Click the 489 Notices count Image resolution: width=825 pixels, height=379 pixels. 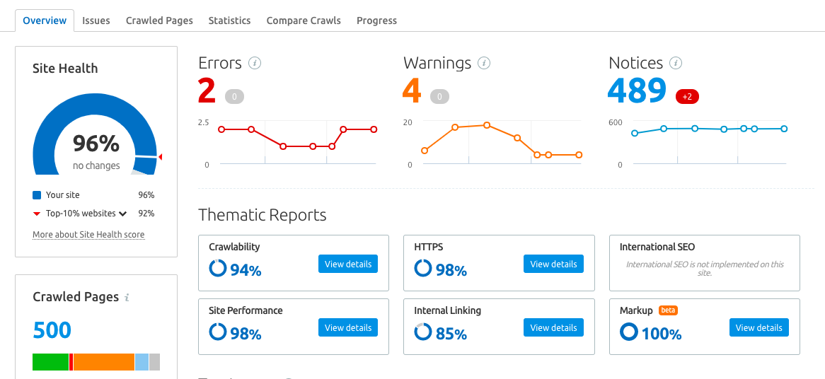click(x=637, y=91)
